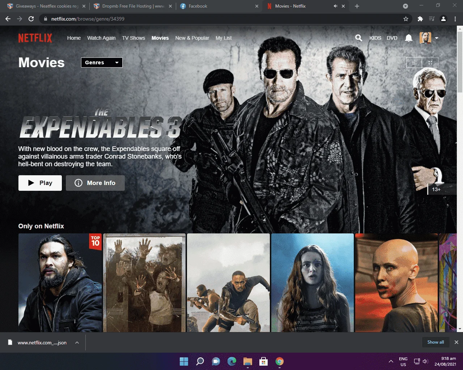Click the profile avatar picture
Screen dimensions: 463x370
tap(425, 38)
